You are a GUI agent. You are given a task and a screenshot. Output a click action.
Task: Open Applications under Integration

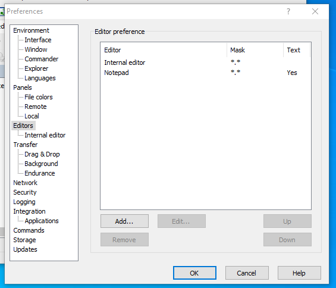(42, 221)
